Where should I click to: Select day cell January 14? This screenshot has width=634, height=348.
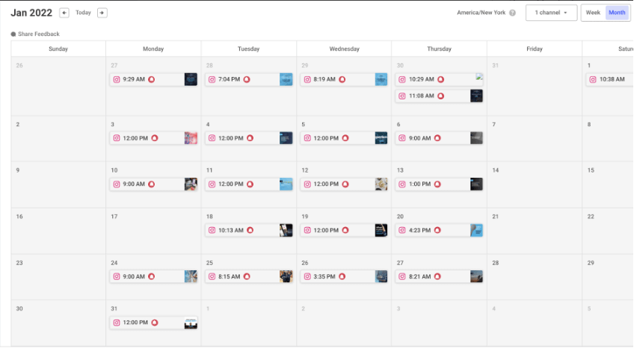[534, 185]
